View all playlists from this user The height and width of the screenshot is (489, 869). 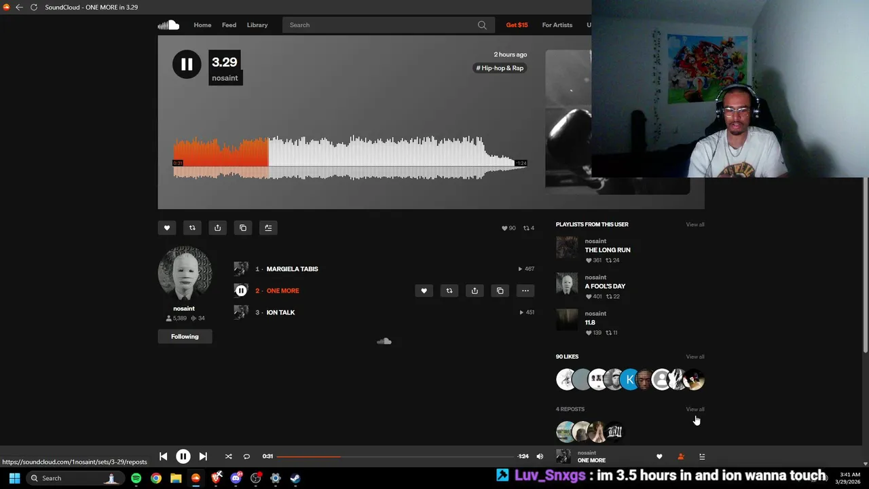pos(695,224)
